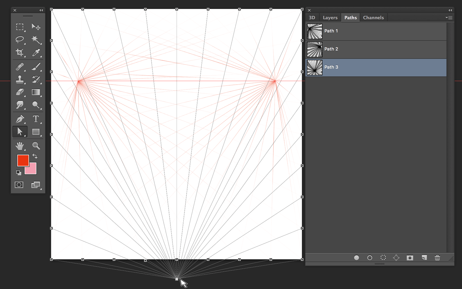The width and height of the screenshot is (462, 289).
Task: Switch to the Layers tab
Action: 330,18
